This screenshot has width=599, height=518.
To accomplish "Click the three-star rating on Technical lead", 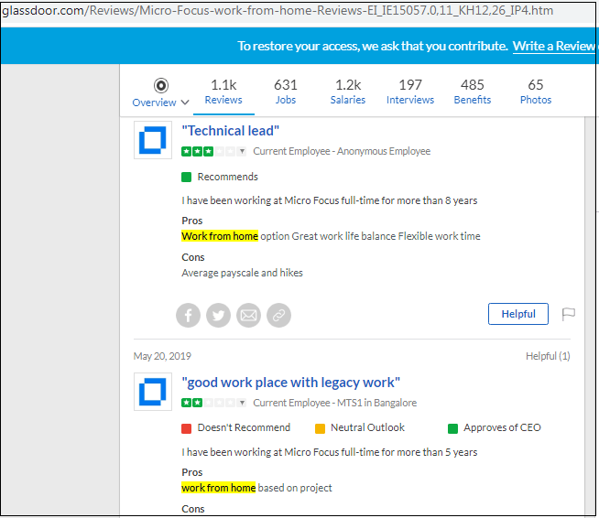I will [x=209, y=152].
